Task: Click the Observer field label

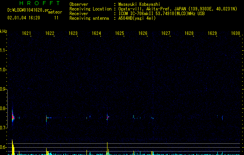Action: [x=79, y=4]
